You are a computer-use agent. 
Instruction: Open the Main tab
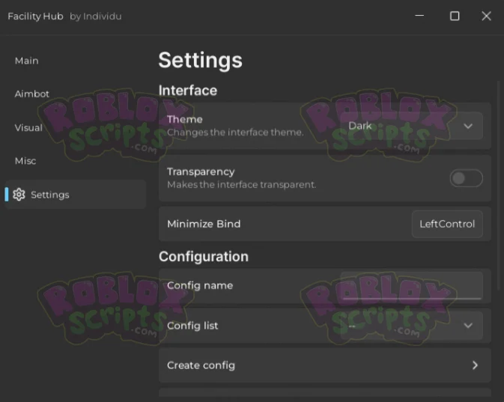click(27, 61)
